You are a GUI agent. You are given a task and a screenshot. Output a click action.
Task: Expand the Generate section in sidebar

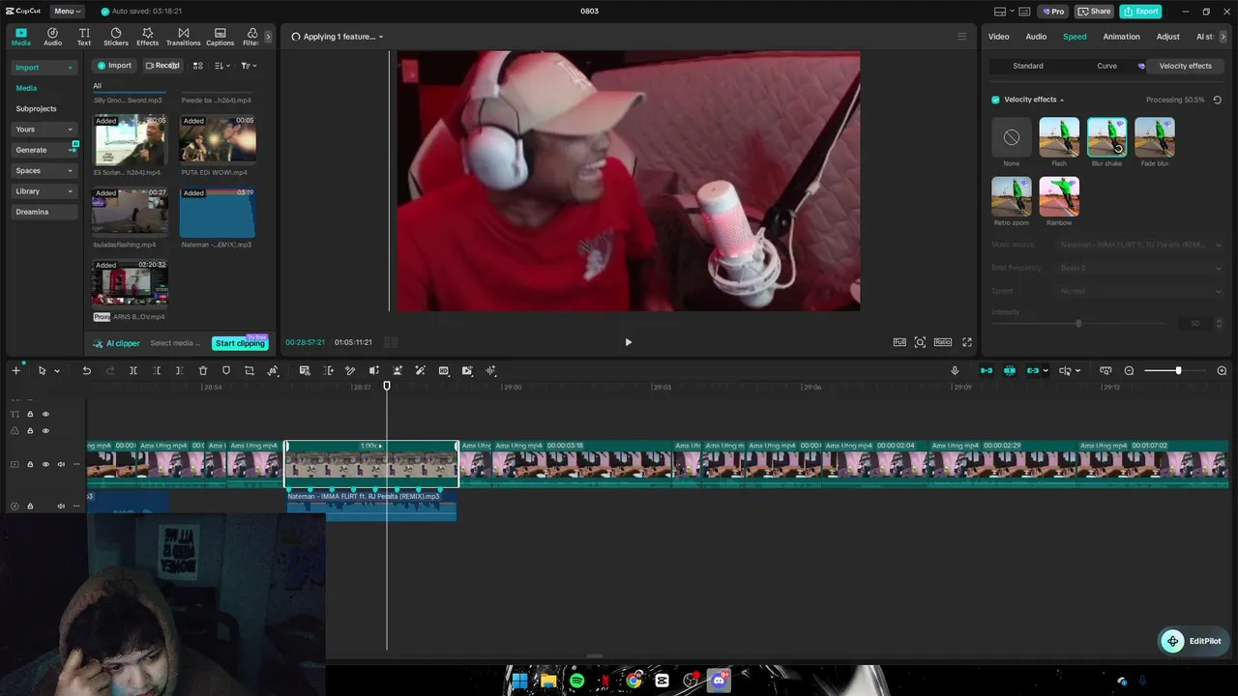coord(70,150)
